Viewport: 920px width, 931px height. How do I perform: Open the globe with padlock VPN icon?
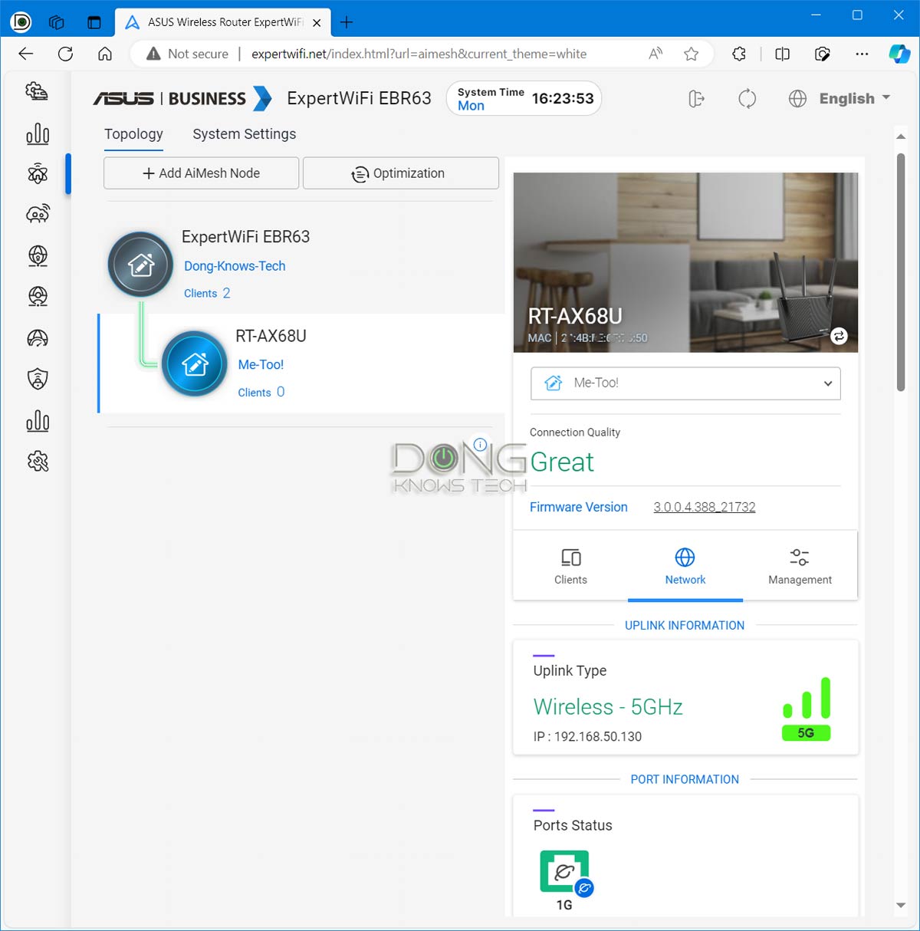pyautogui.click(x=37, y=255)
